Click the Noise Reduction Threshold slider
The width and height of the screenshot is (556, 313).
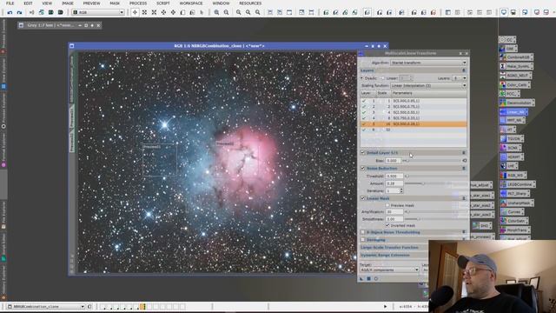pos(436,176)
